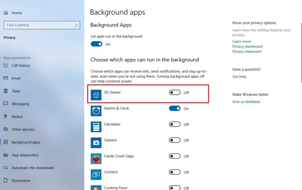Disable Let apps run in background

pyautogui.click(x=96, y=44)
